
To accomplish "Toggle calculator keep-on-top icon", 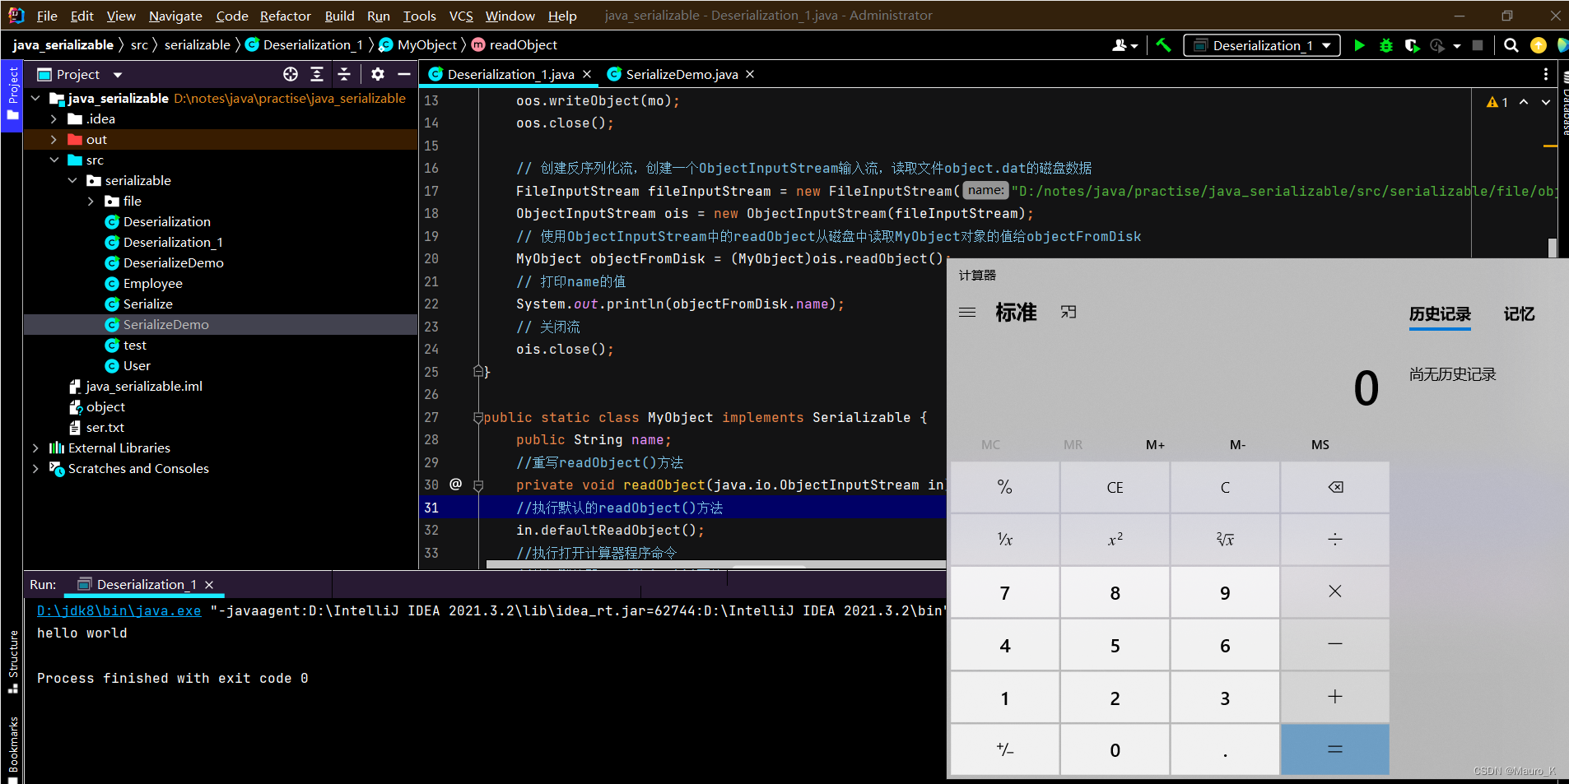I will [1069, 313].
